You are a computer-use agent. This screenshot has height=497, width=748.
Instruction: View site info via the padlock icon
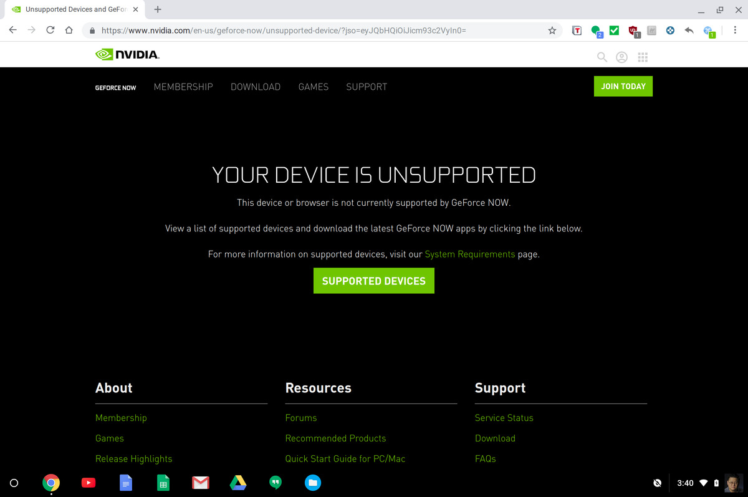[x=92, y=30]
